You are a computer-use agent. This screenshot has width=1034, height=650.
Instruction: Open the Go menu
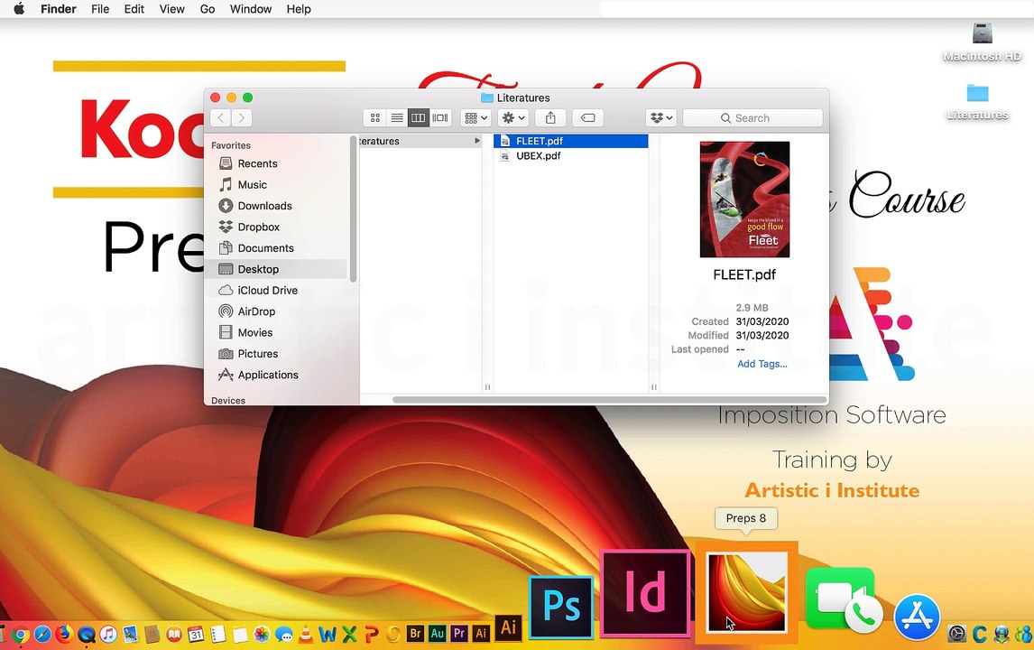(207, 9)
